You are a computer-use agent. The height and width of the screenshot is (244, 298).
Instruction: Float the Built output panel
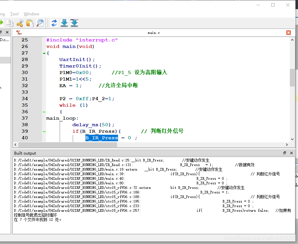(285, 153)
